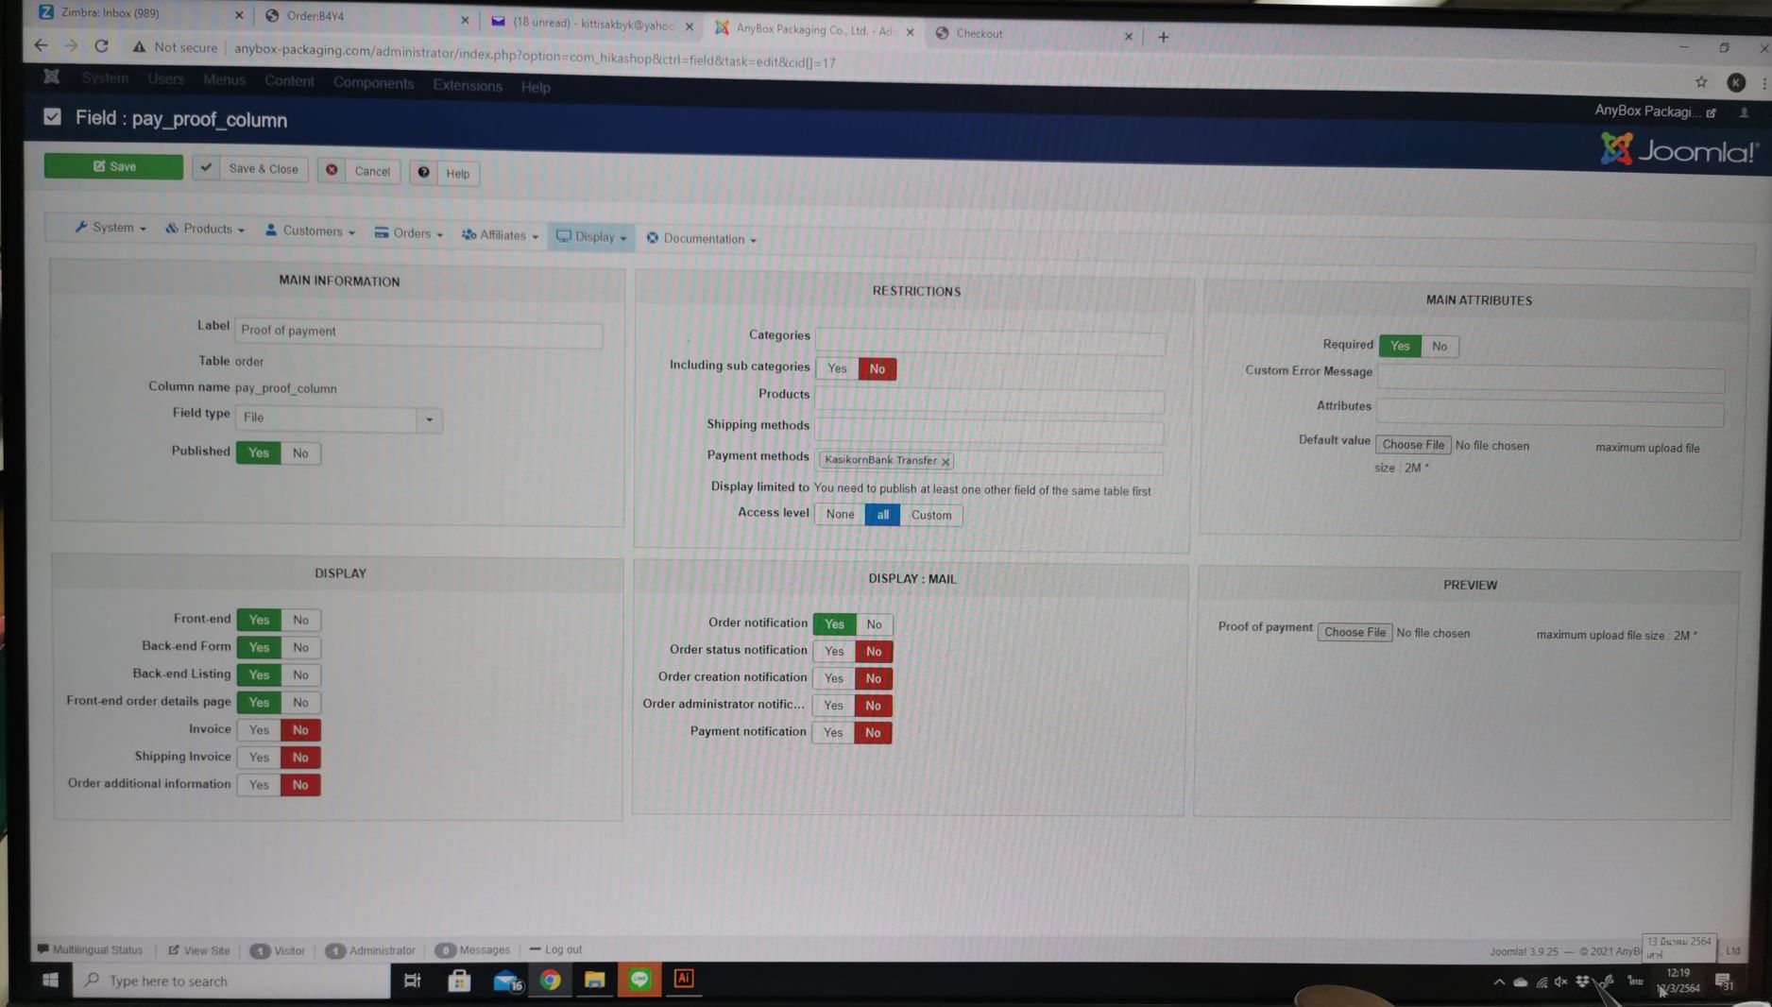Expand the Orders dropdown menu
Image resolution: width=1772 pixels, height=1007 pixels.
coord(409,233)
